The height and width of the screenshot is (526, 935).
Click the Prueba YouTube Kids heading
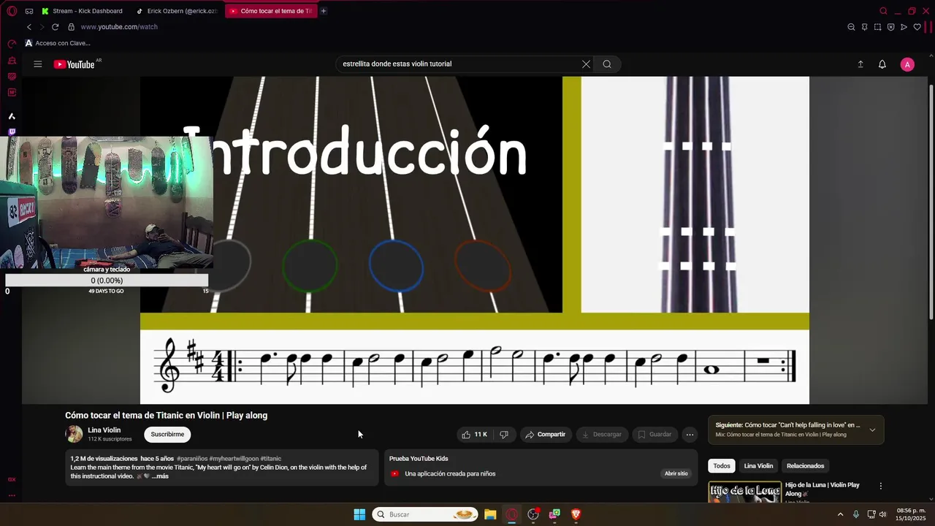point(419,459)
